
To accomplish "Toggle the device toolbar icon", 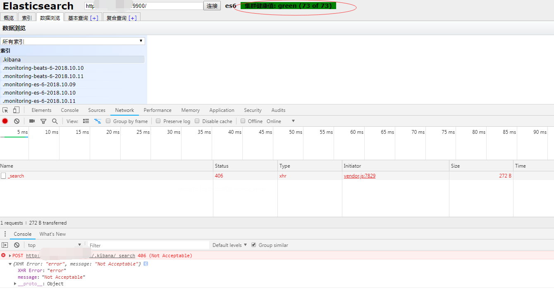I will [x=16, y=110].
